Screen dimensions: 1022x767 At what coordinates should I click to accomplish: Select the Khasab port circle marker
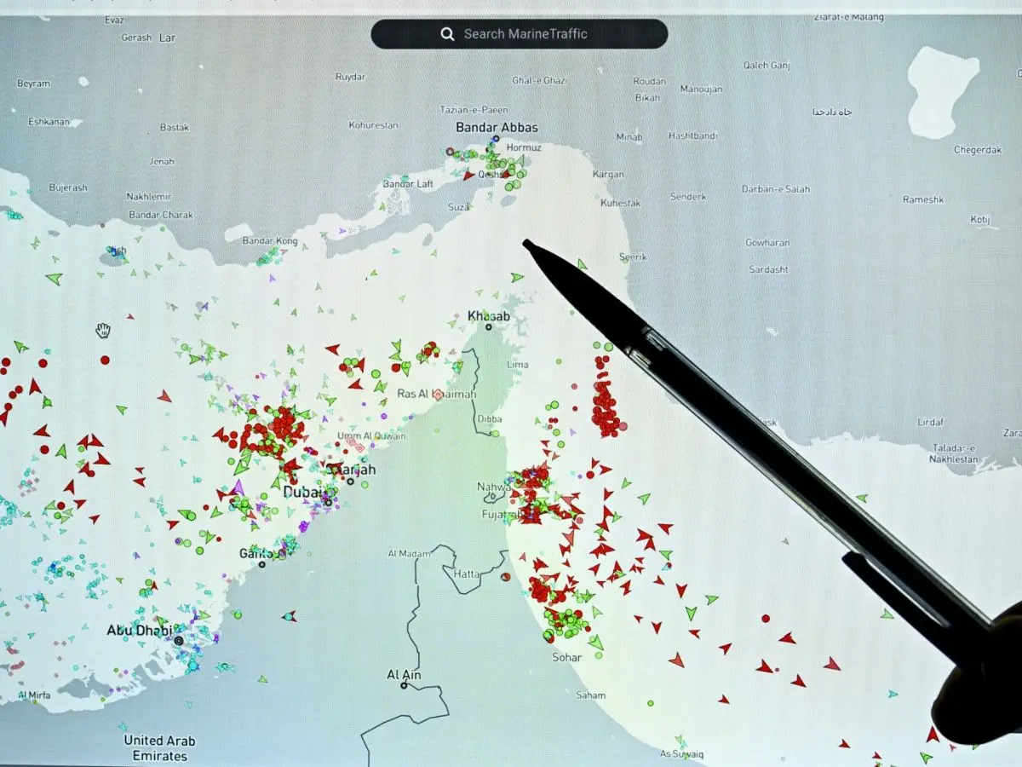(x=489, y=327)
